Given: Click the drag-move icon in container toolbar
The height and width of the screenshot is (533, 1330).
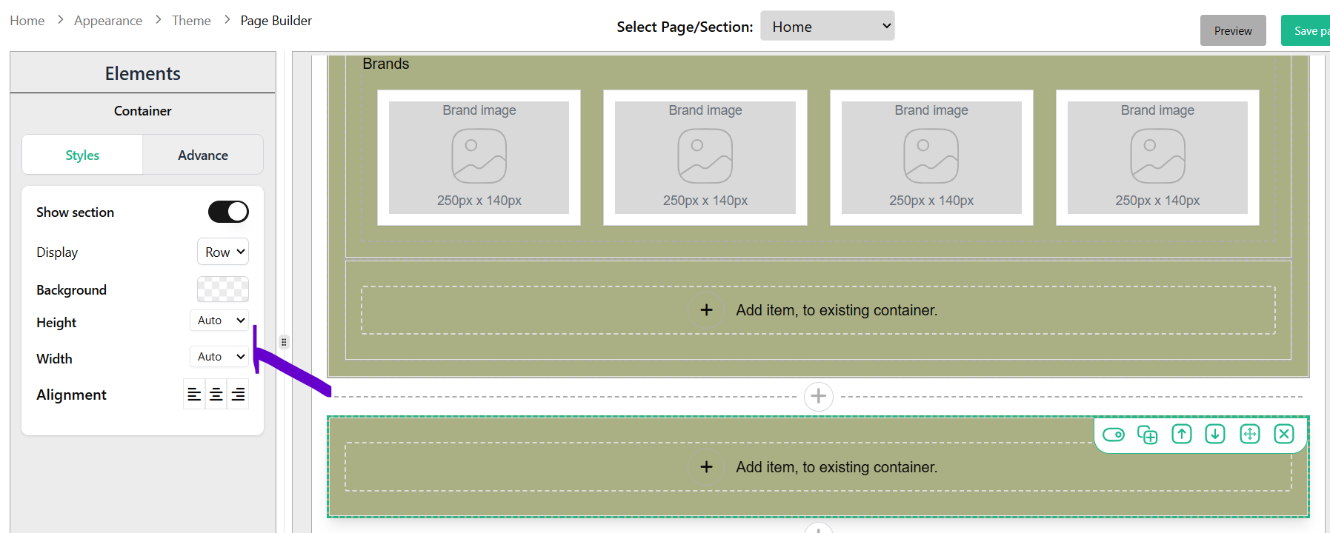Looking at the screenshot, I should tap(1249, 434).
